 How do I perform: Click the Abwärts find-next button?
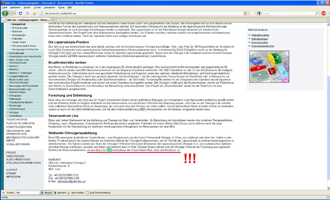[x=46, y=193]
